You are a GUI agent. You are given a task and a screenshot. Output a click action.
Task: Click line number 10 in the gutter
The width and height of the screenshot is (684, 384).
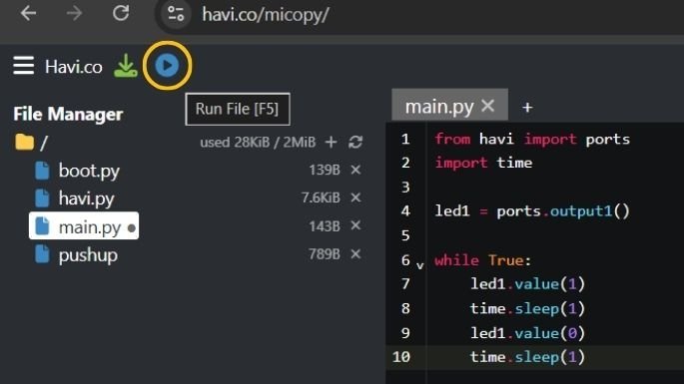click(x=401, y=357)
